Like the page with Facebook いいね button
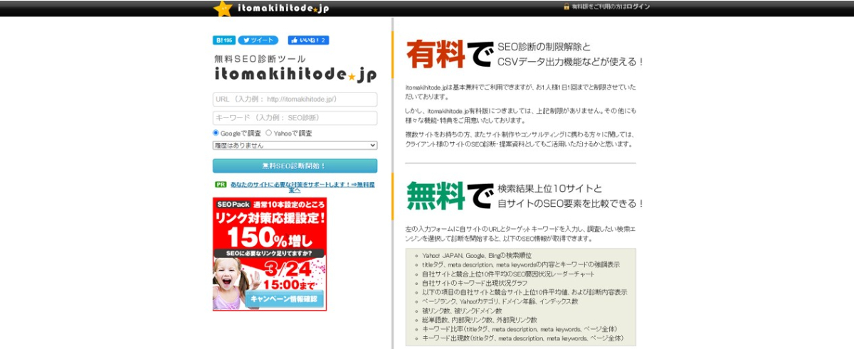The width and height of the screenshot is (854, 349). point(308,41)
